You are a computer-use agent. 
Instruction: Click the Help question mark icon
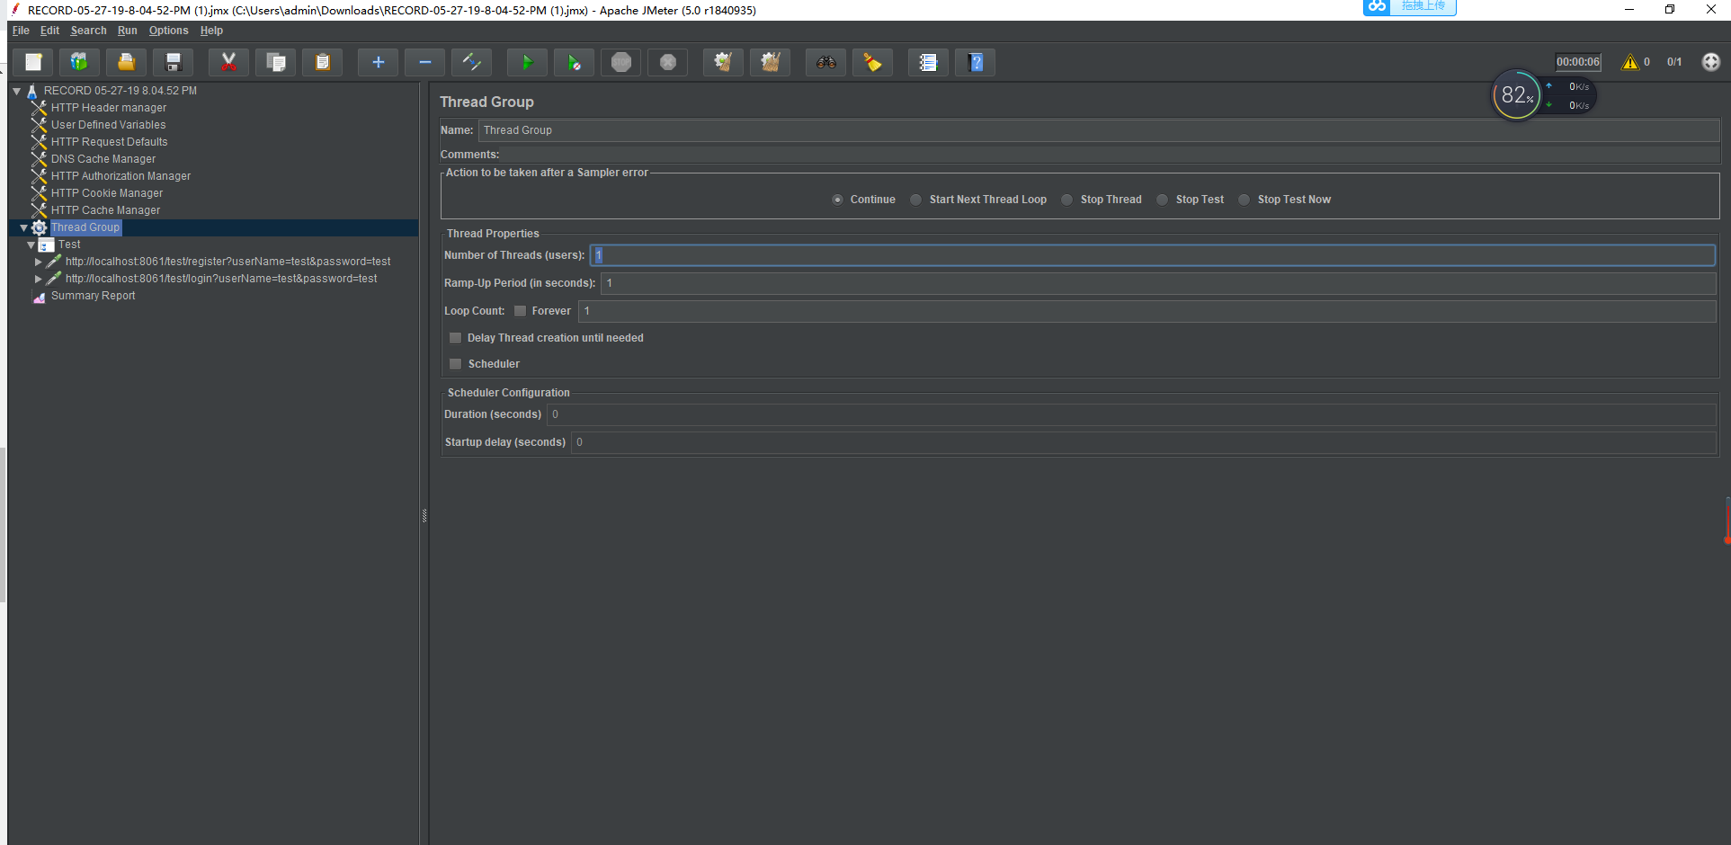point(976,62)
